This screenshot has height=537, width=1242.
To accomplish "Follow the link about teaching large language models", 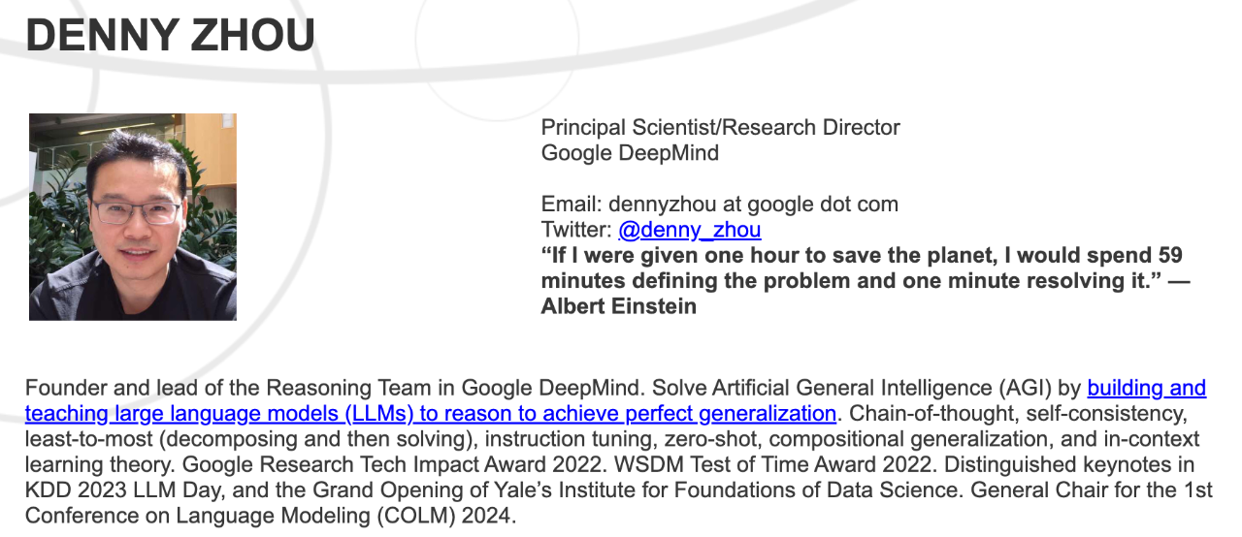I will point(430,414).
